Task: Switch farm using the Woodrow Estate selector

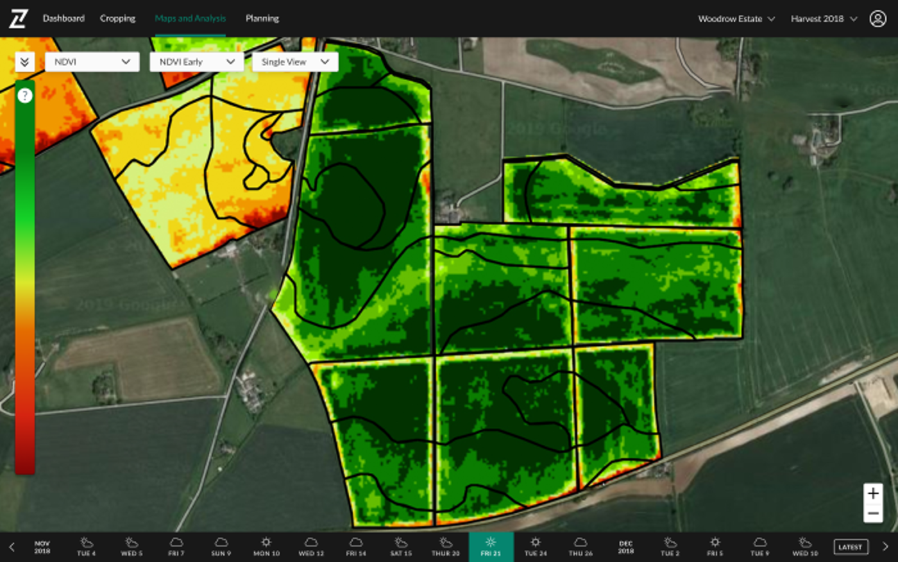Action: coord(736,19)
